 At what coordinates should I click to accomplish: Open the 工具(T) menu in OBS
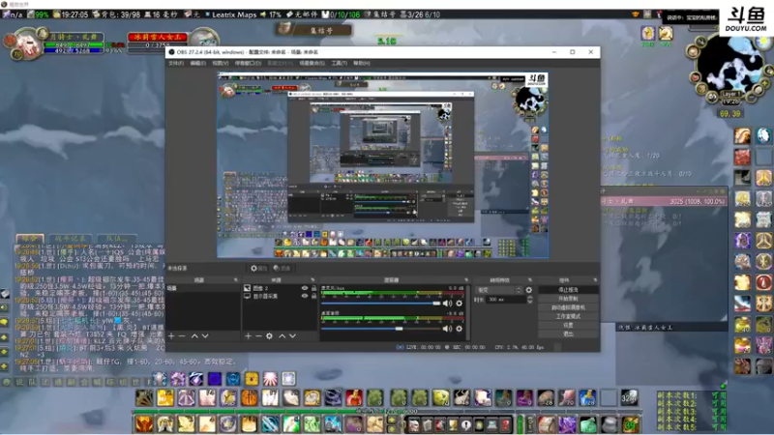click(340, 63)
